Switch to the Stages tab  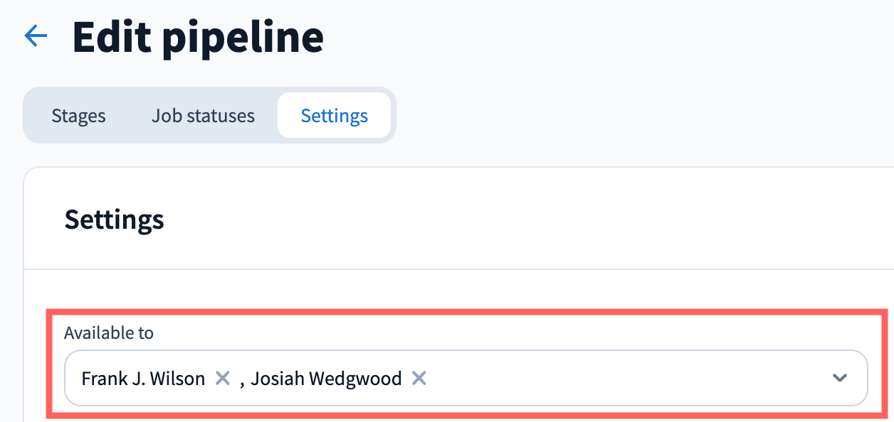coord(78,116)
